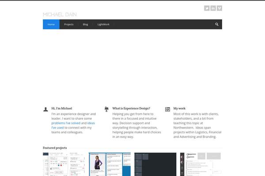Click the 'Hi, I'm Michael' heading
This screenshot has width=265, height=176.
tap(62, 108)
